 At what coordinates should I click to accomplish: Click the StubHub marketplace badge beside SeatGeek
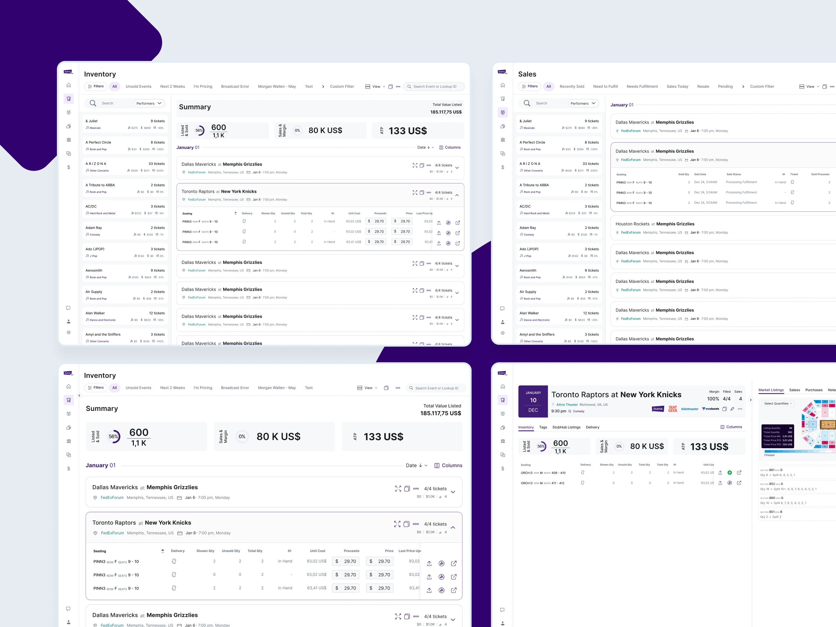coord(657,409)
